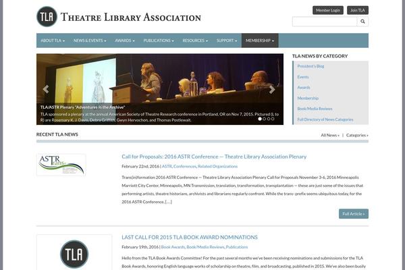Click the Publications tag under second article
Screen dimensions: 405x270
[237, 247]
